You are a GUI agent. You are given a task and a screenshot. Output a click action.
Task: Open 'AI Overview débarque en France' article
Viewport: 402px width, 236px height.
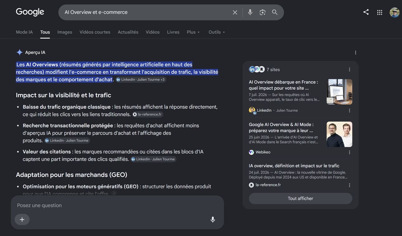283,85
